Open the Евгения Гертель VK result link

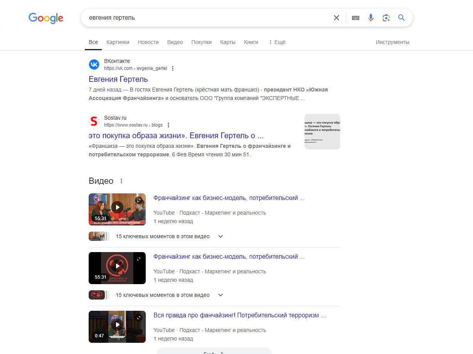(x=118, y=79)
